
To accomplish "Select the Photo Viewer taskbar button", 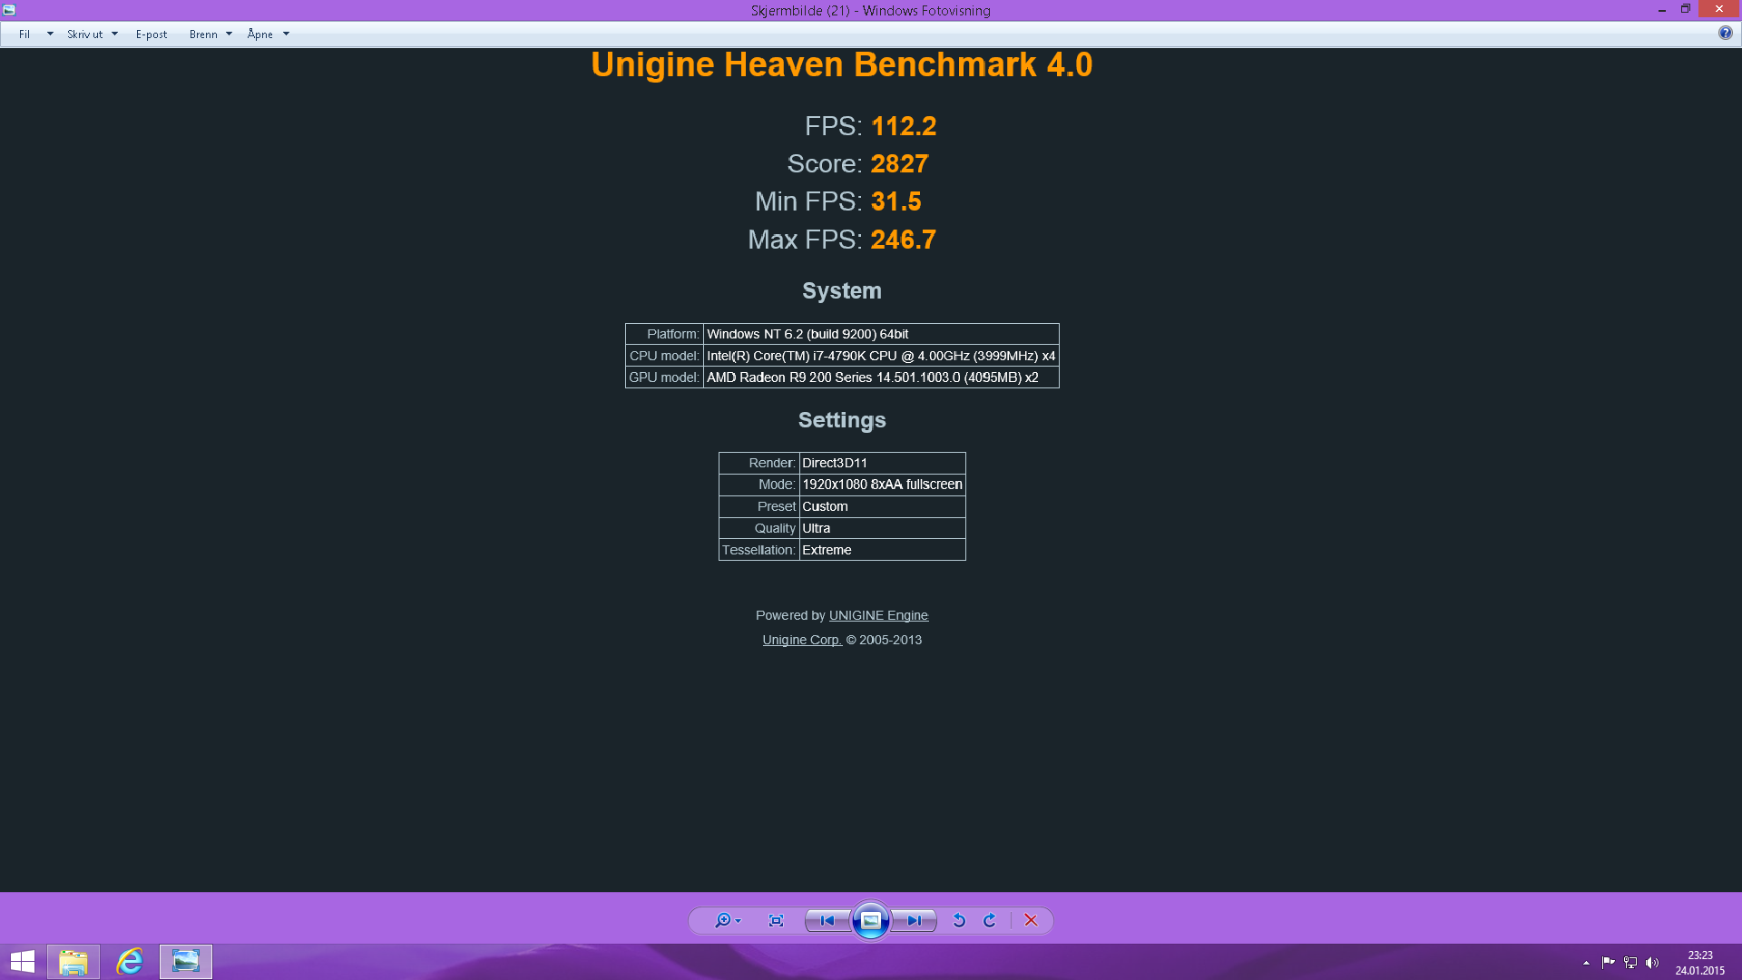I will (x=186, y=962).
